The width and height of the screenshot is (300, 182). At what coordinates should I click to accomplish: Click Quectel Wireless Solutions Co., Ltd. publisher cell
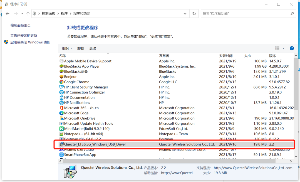pos(187,144)
